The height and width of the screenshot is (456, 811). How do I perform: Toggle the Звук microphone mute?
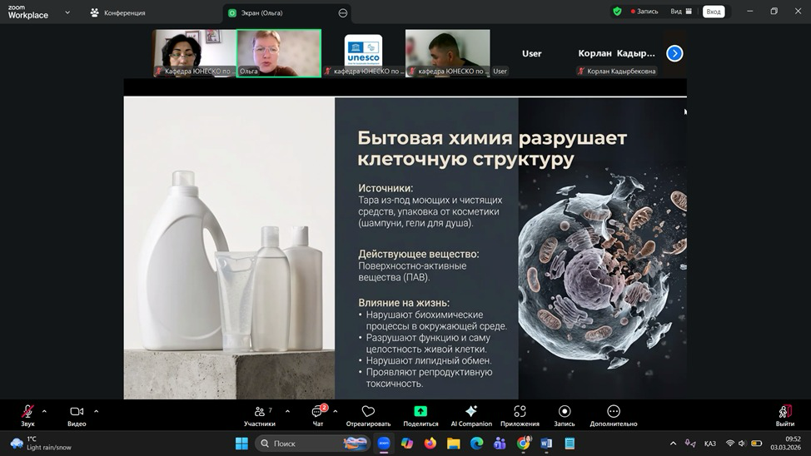point(27,412)
